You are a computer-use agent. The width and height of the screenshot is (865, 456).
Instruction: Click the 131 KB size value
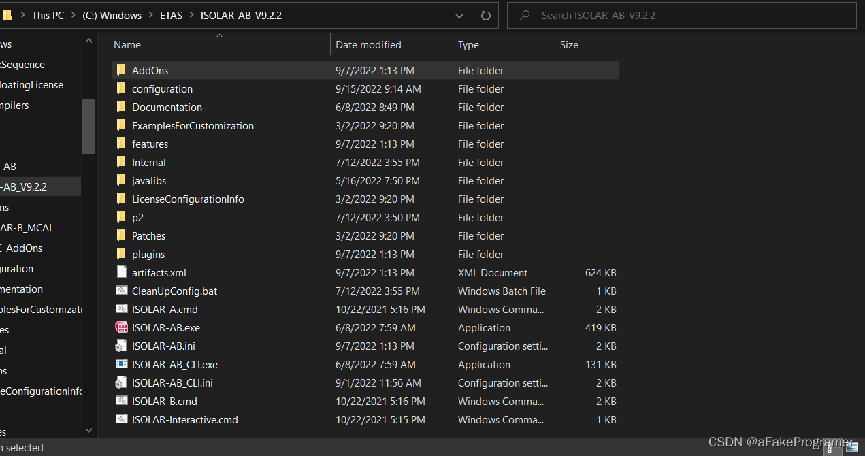point(601,364)
